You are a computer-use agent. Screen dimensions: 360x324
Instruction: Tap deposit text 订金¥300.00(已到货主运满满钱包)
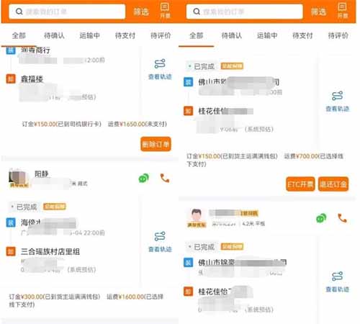[x=55, y=297]
